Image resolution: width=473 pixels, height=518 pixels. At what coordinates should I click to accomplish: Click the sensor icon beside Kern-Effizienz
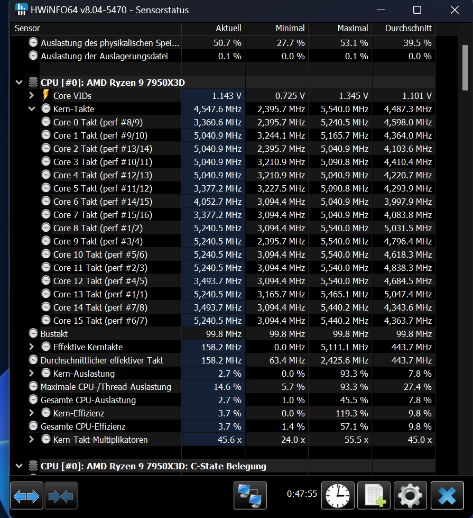tap(46, 413)
